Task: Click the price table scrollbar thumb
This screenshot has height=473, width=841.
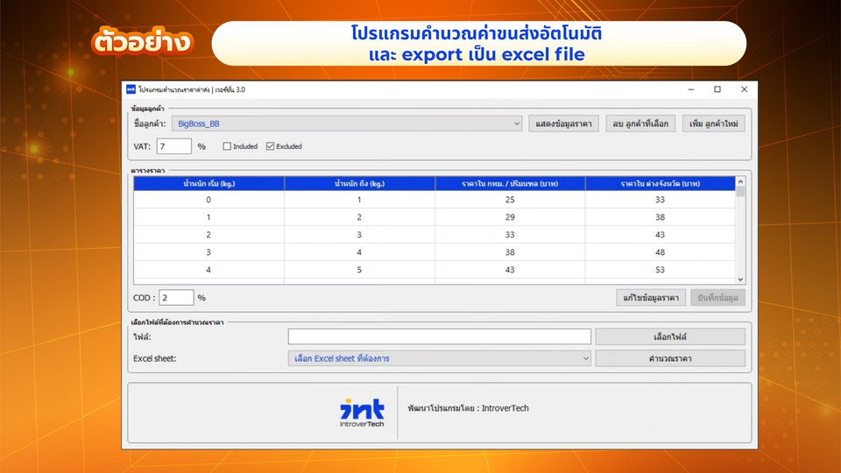Action: (741, 192)
